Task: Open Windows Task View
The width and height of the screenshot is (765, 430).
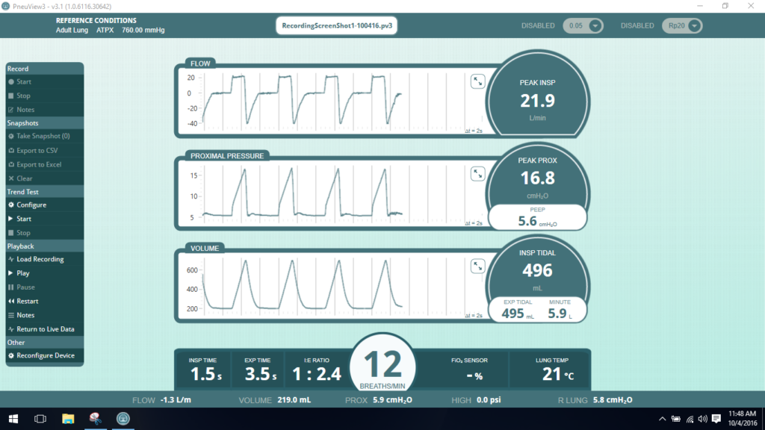Action: pyautogui.click(x=40, y=419)
